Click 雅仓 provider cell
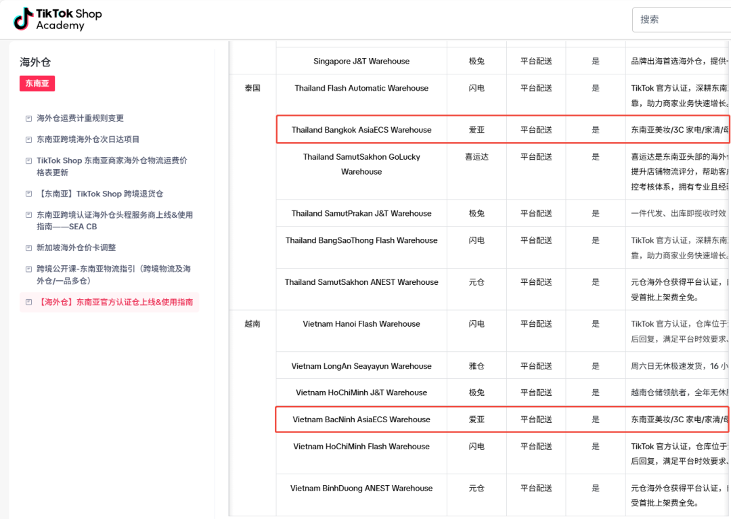731x519 pixels. coord(477,366)
